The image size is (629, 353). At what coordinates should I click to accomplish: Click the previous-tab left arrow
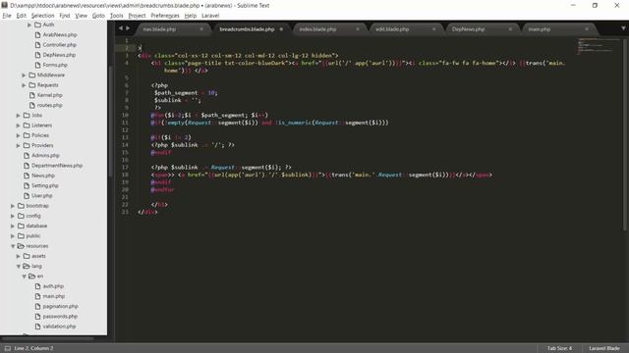pos(121,28)
